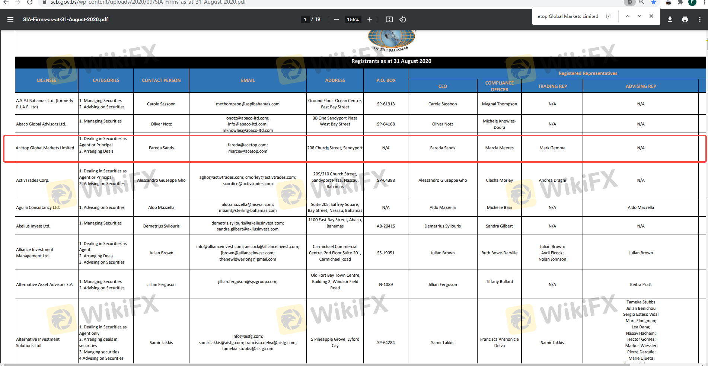Screen dimensions: 708x366
Task: Rotate the PDF document
Action: click(402, 19)
